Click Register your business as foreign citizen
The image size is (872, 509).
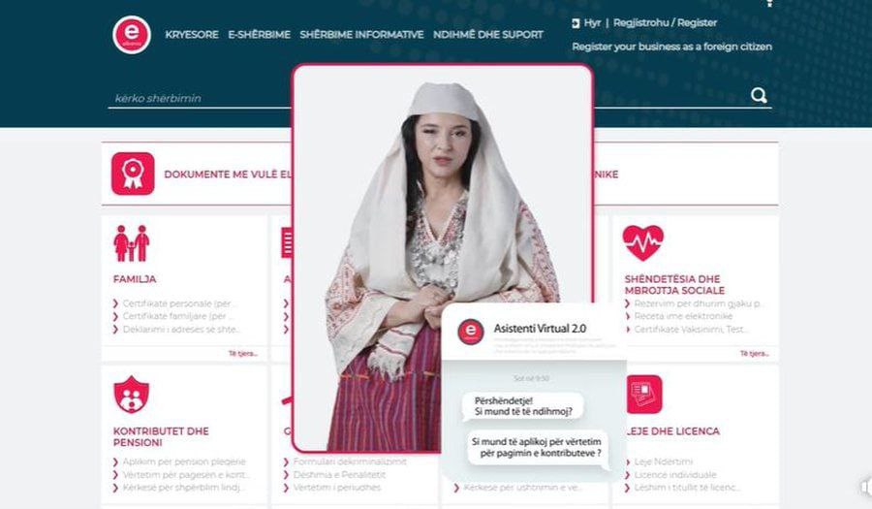[671, 47]
